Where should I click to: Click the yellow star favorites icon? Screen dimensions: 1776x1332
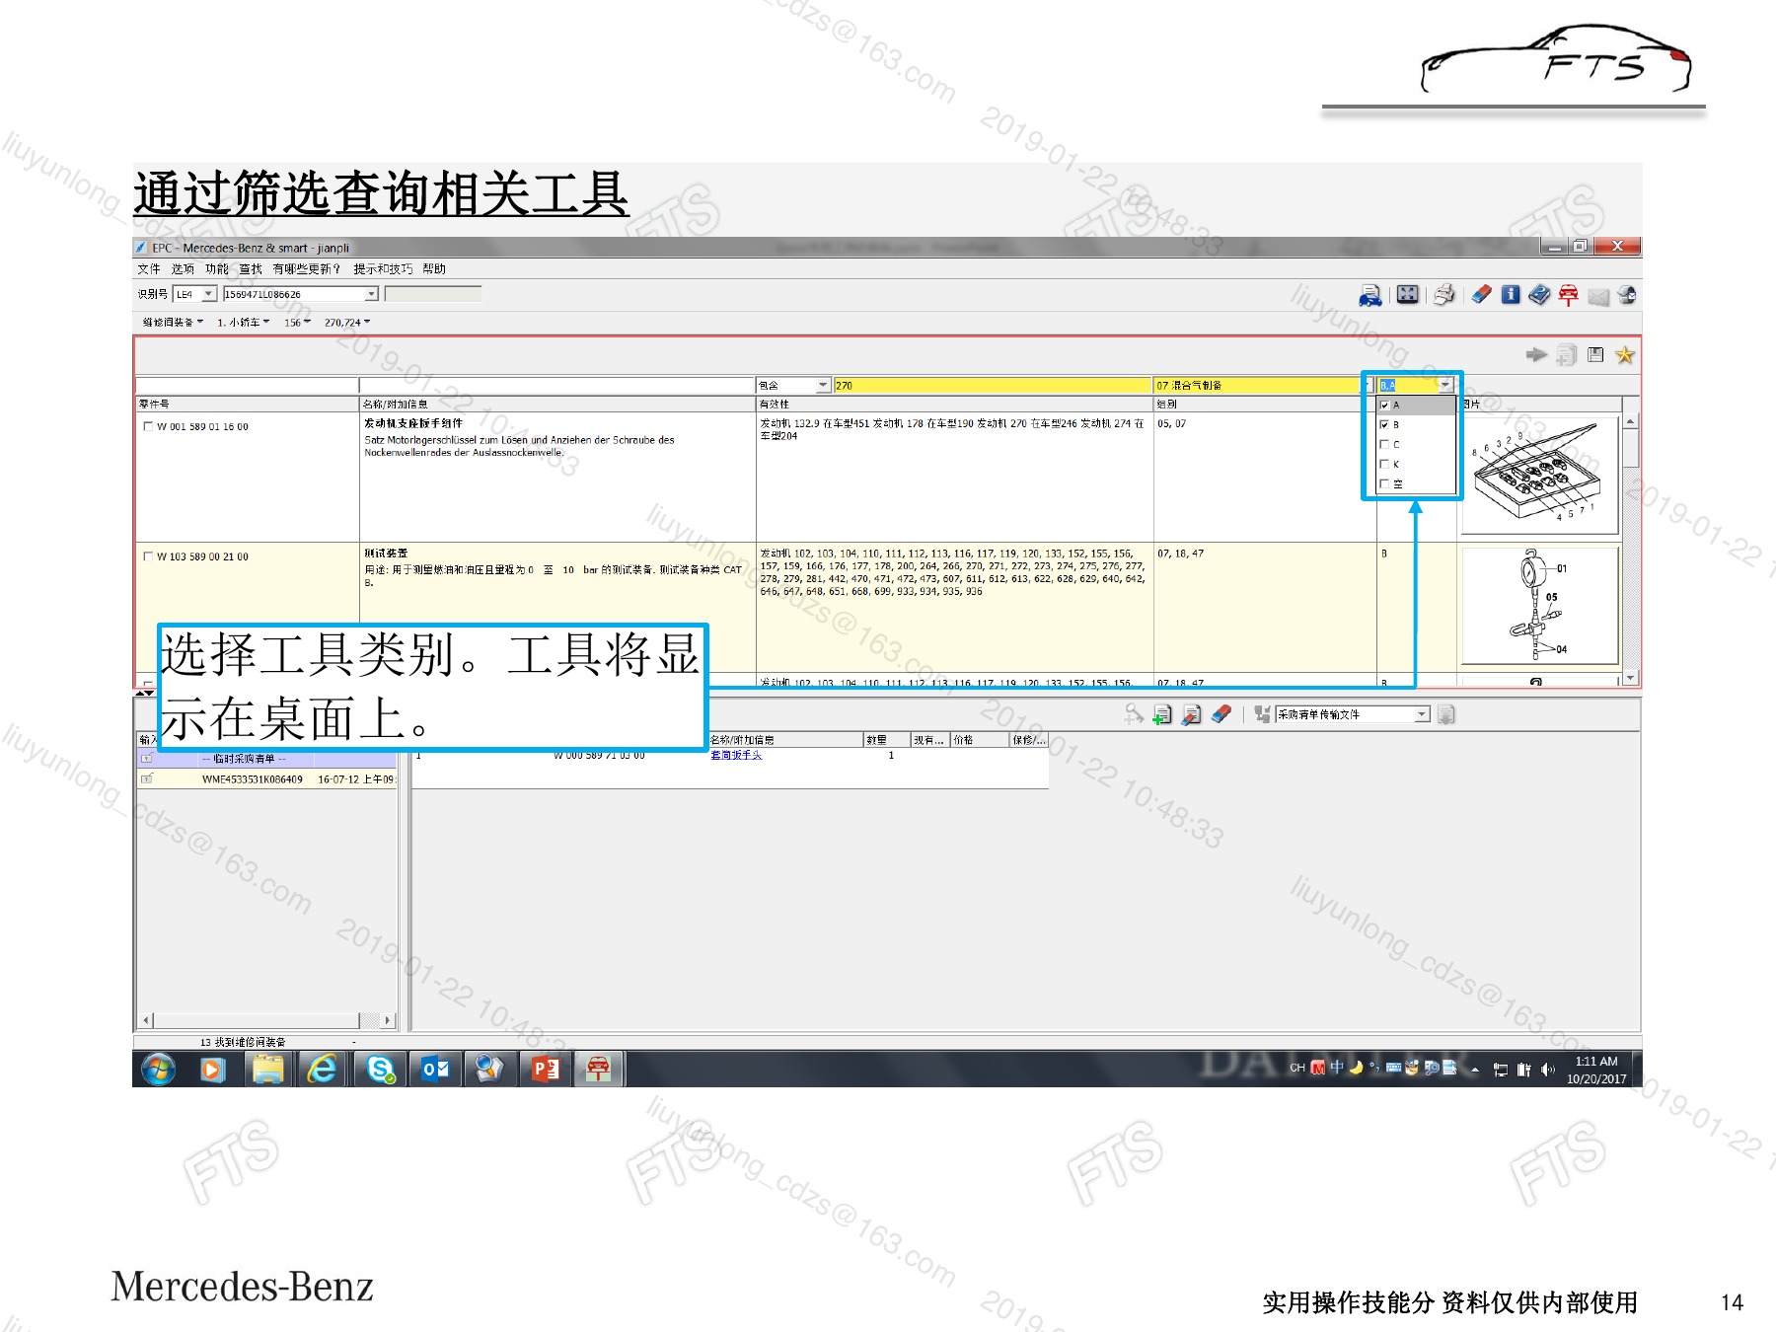(x=1625, y=355)
